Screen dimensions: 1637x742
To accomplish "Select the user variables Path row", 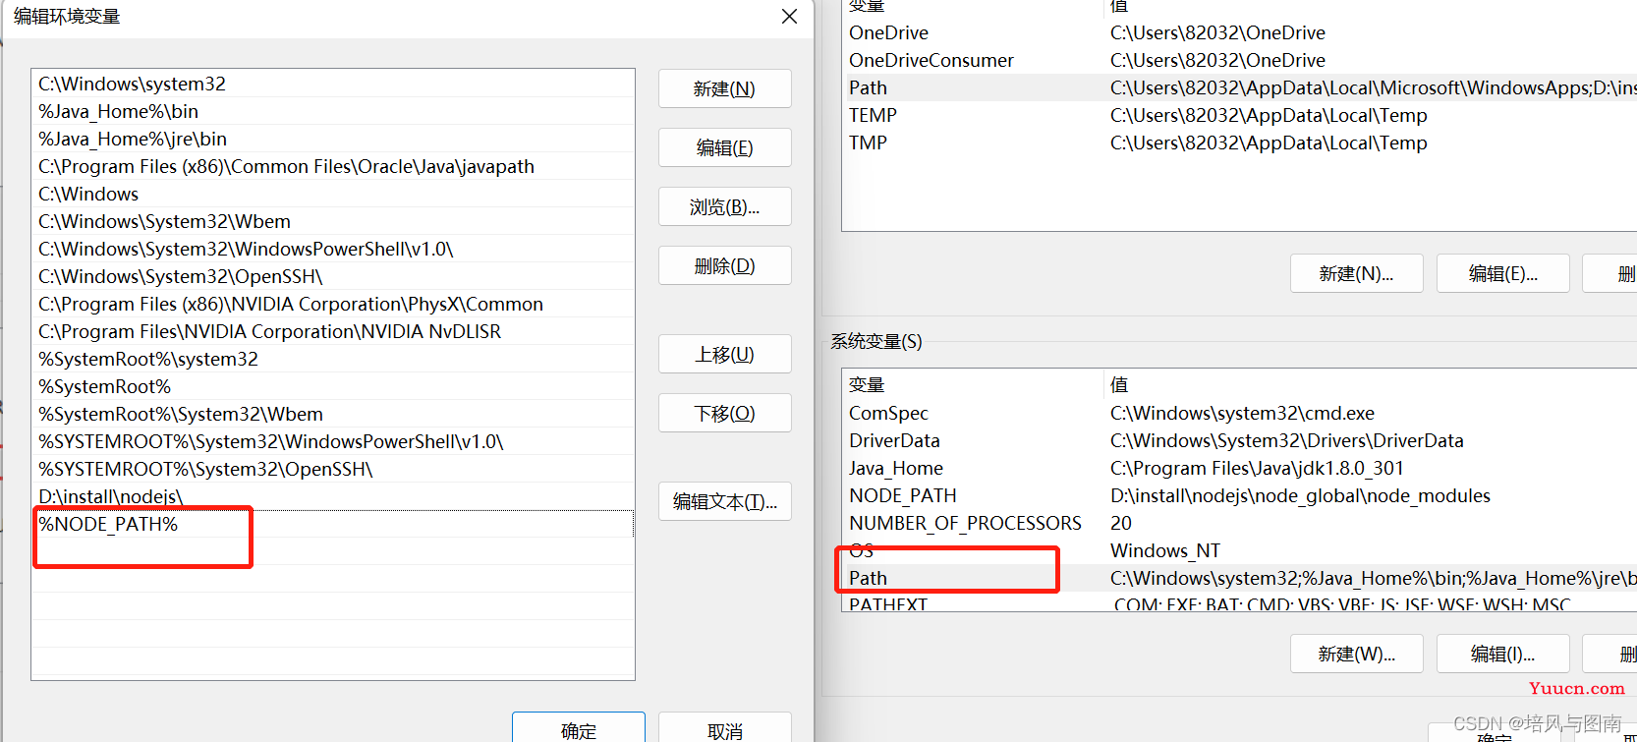I will [1239, 87].
